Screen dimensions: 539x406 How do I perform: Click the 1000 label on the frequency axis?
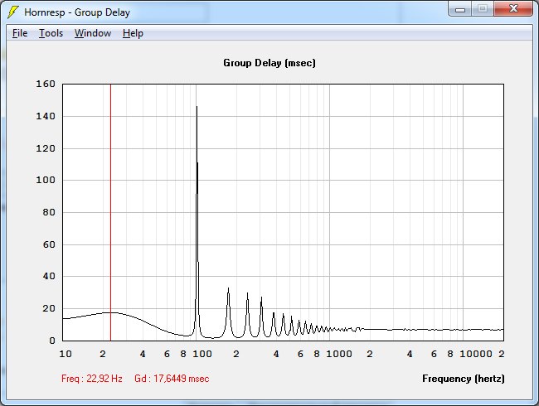click(x=339, y=354)
